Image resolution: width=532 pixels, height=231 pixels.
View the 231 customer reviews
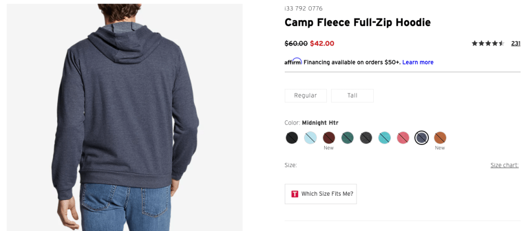point(515,44)
